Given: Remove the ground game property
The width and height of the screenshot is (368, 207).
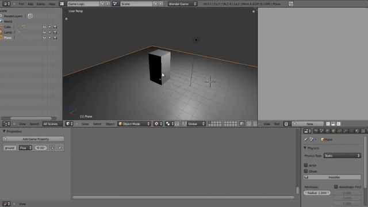Looking at the screenshot, I should click(60, 148).
